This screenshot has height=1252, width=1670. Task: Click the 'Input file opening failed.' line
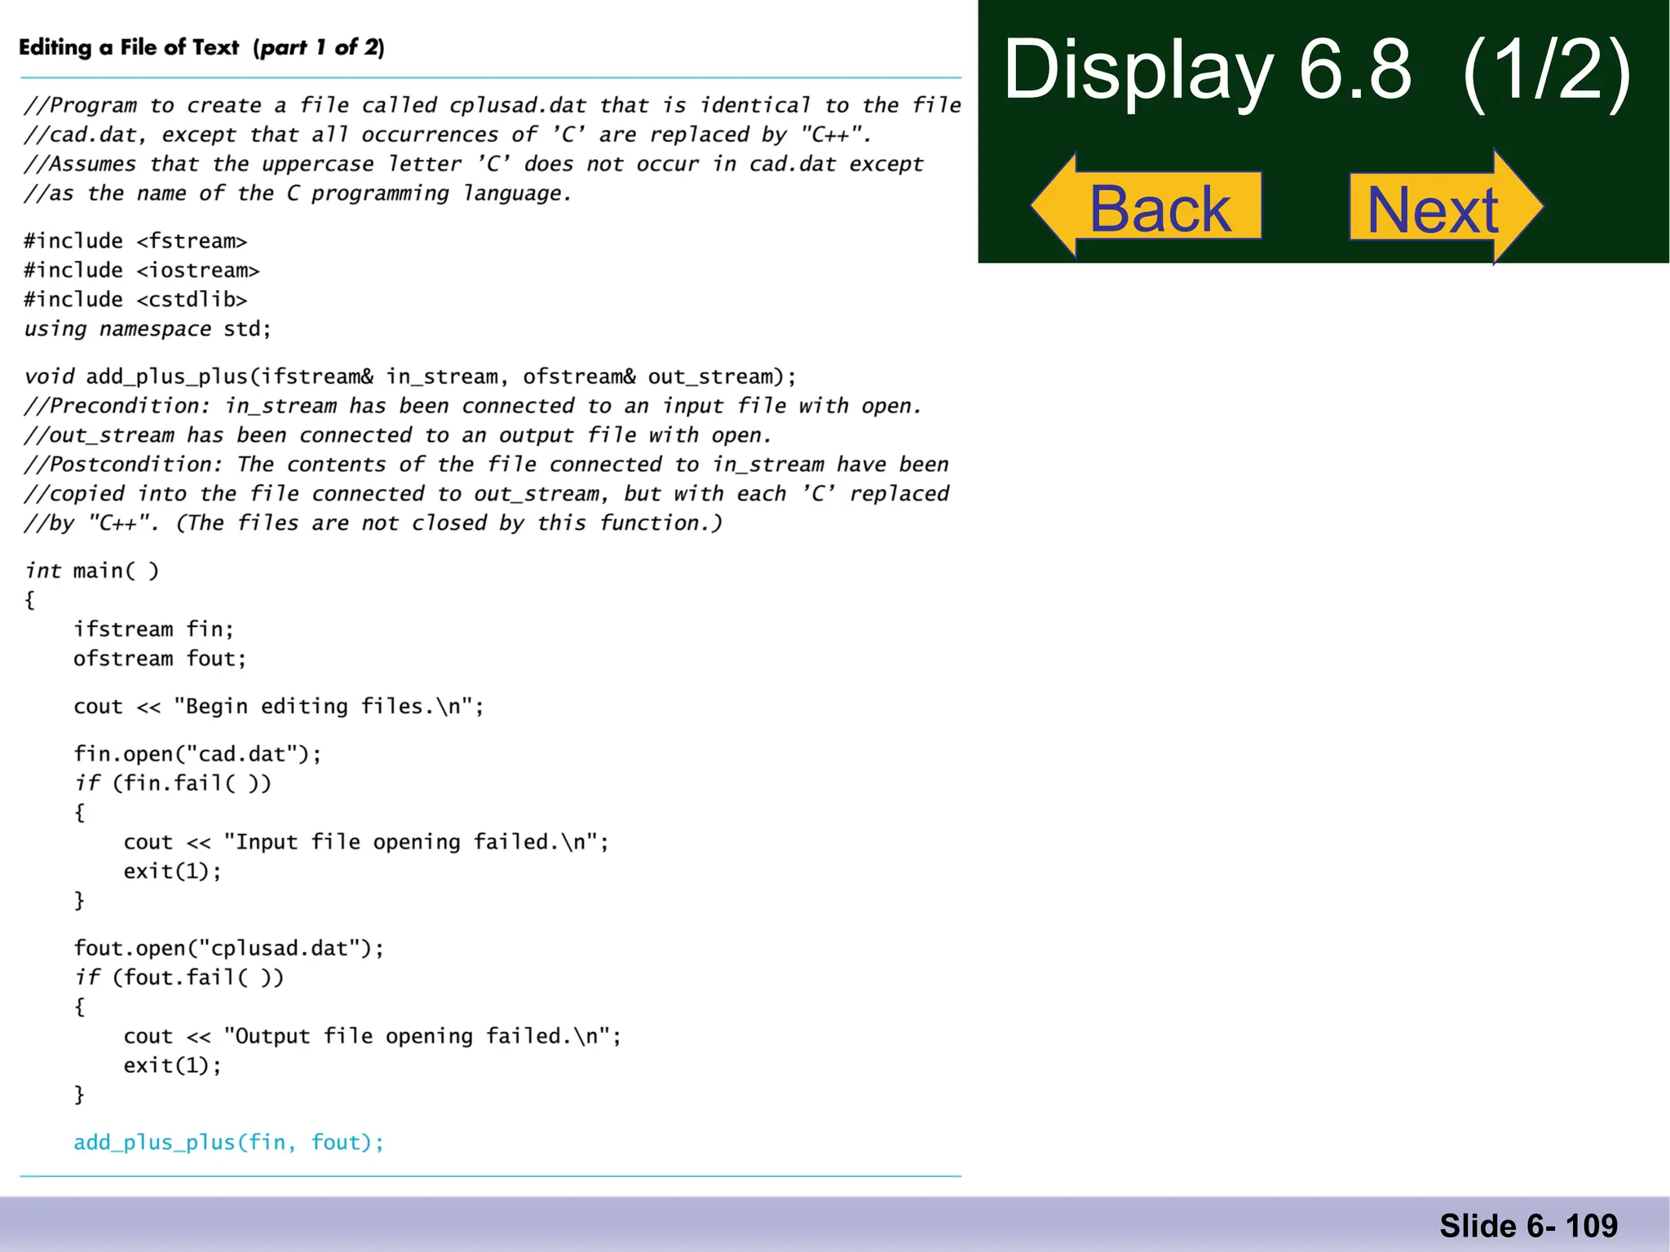pos(367,842)
